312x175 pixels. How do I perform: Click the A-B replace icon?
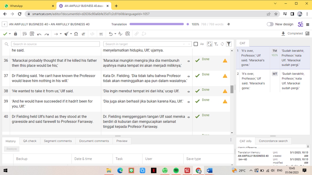(210, 44)
